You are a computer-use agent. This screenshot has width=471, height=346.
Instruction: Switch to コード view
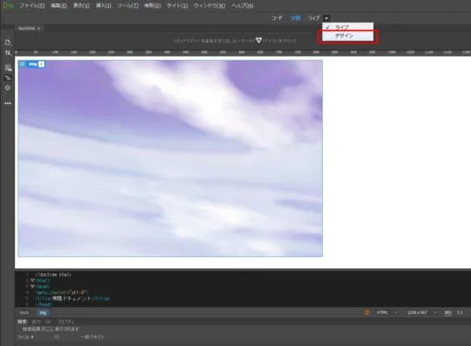click(x=277, y=18)
